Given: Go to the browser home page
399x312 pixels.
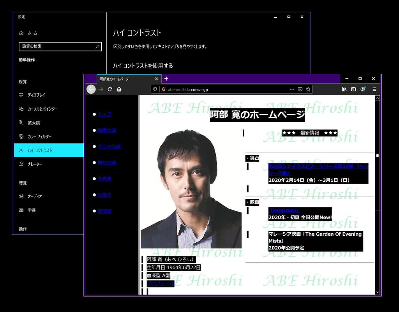Looking at the screenshot, I should click(120, 89).
